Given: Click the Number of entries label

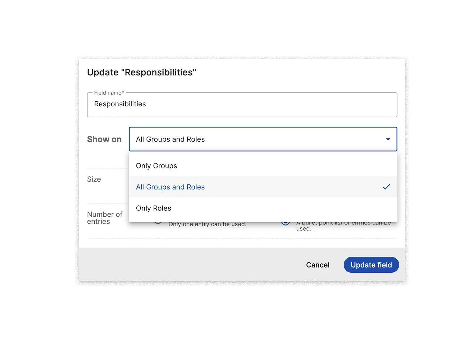Looking at the screenshot, I should (x=105, y=218).
